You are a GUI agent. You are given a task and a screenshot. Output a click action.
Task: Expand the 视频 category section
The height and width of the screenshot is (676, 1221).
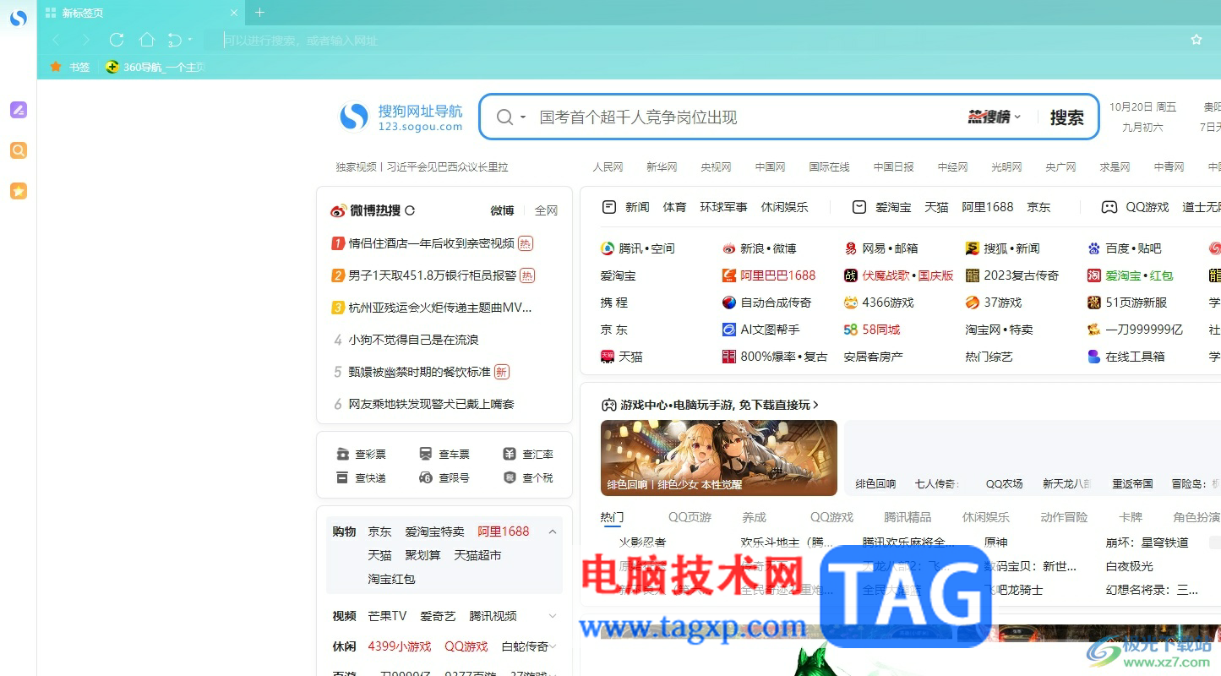(553, 616)
